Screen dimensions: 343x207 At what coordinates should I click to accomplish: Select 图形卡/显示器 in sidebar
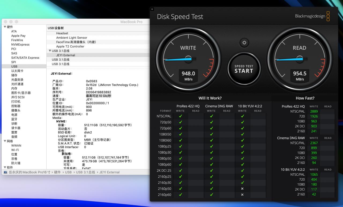(21, 93)
